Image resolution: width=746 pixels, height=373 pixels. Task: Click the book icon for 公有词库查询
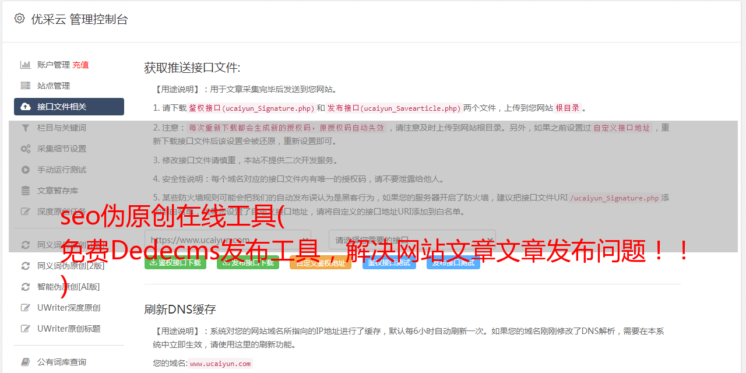click(x=26, y=362)
